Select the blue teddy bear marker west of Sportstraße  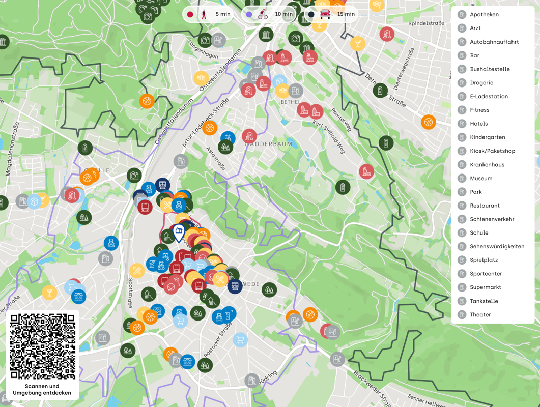click(x=111, y=243)
